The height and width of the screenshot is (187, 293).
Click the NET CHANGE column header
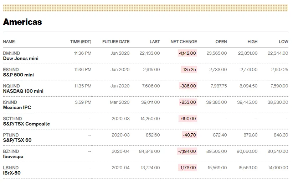pyautogui.click(x=184, y=42)
